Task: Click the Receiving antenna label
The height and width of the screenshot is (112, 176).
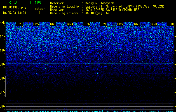Action: coord(64,13)
